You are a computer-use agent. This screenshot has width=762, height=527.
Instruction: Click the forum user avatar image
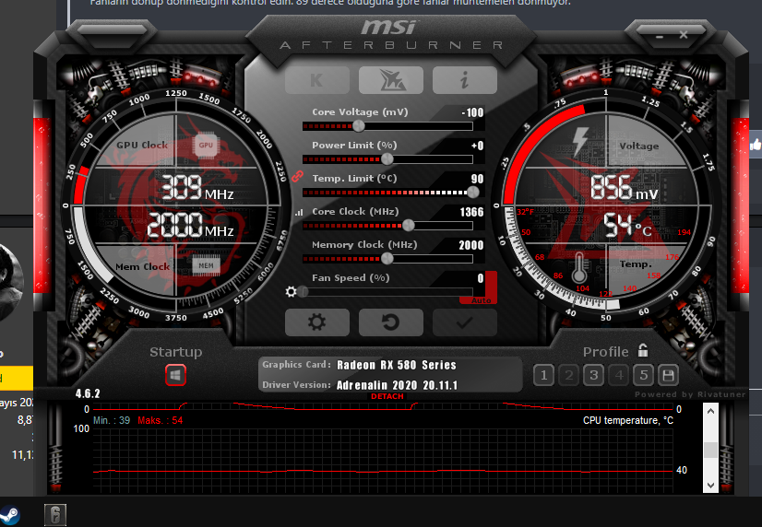pos(11,281)
